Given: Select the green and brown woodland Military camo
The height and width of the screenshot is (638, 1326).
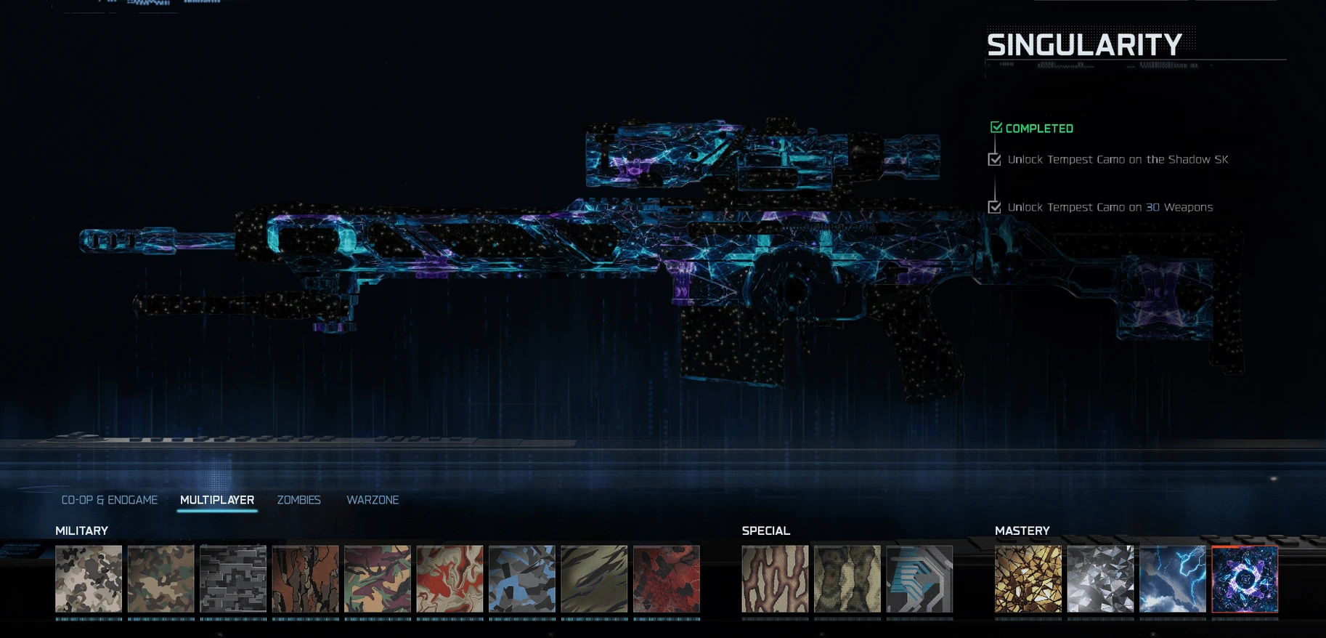Looking at the screenshot, I should pos(161,579).
